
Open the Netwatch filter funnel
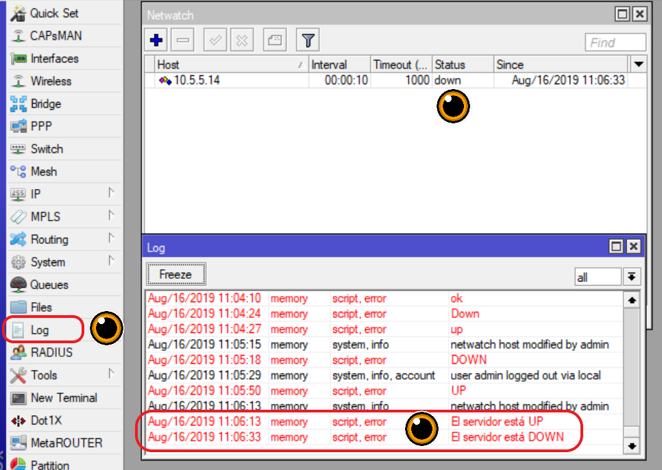[x=308, y=40]
